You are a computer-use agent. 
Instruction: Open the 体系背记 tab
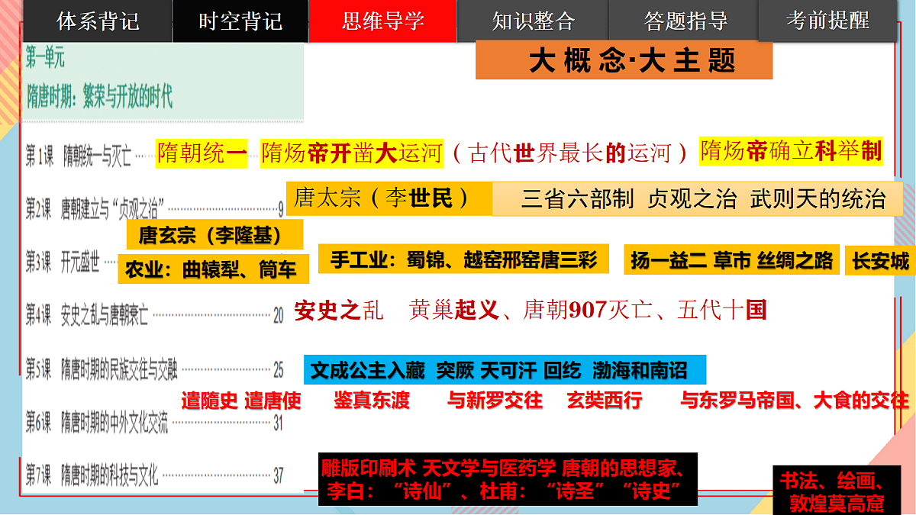(98, 21)
